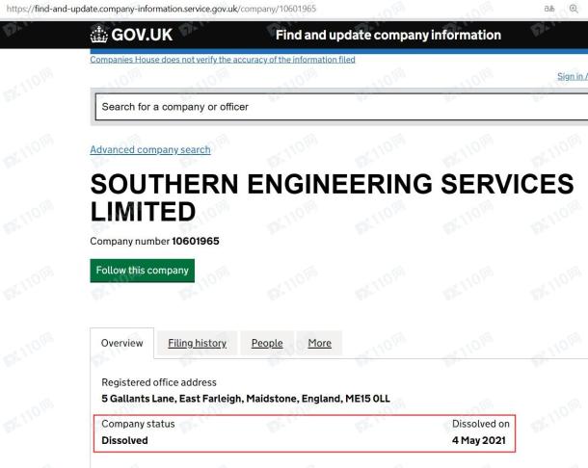Click the translate icon in the address bar
588x468 pixels.
click(549, 9)
